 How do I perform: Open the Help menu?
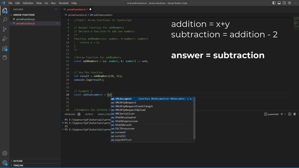[74, 3]
